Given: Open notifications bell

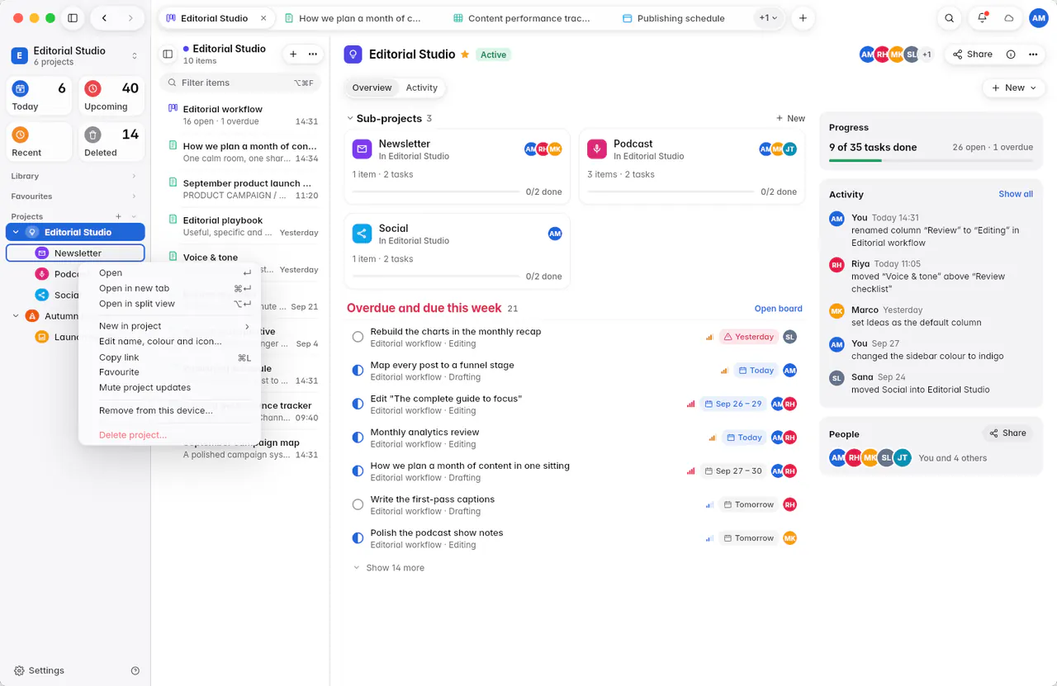Looking at the screenshot, I should [982, 18].
